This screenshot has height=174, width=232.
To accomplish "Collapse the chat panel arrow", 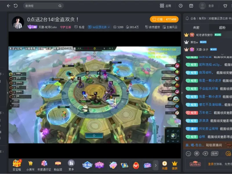I will [x=182, y=93].
